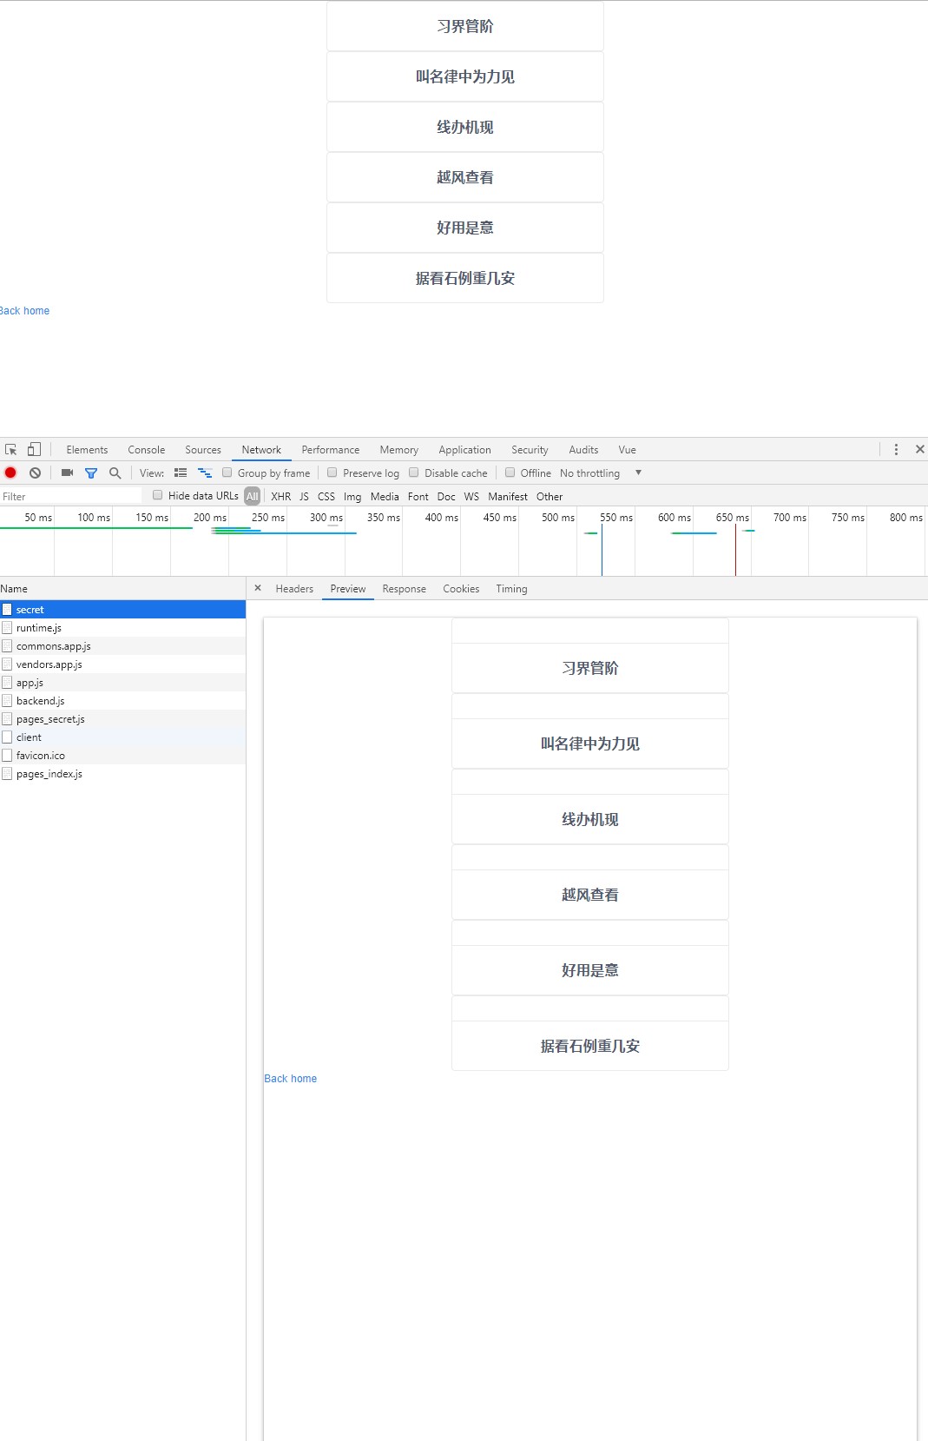928x1441 pixels.
Task: Filter requests by JS type
Action: 304,497
